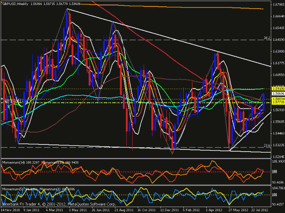285x213 pixels.
Task: Select the Momentum(10) 100.9438 indicator label
Action: (60, 163)
